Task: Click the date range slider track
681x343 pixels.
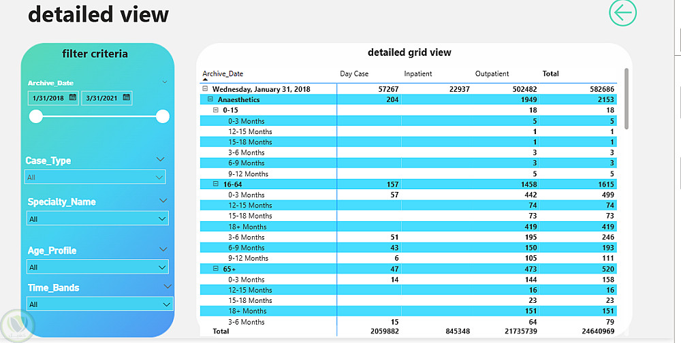Action: 99,116
